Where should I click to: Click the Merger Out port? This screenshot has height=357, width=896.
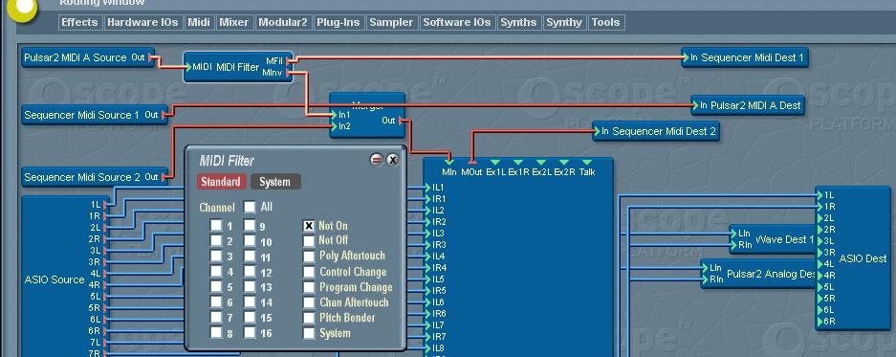point(401,121)
